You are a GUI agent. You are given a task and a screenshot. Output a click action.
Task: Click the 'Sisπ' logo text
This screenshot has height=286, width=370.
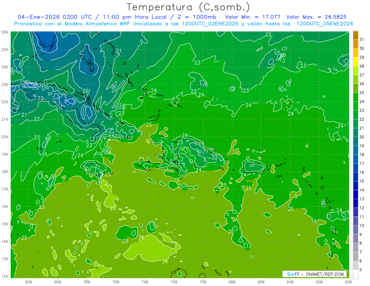pyautogui.click(x=293, y=274)
